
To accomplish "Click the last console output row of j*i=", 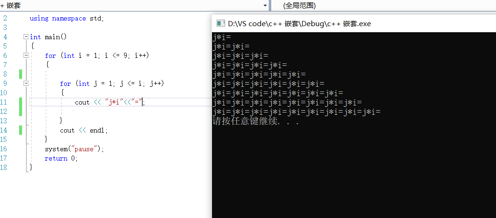I will (296, 112).
